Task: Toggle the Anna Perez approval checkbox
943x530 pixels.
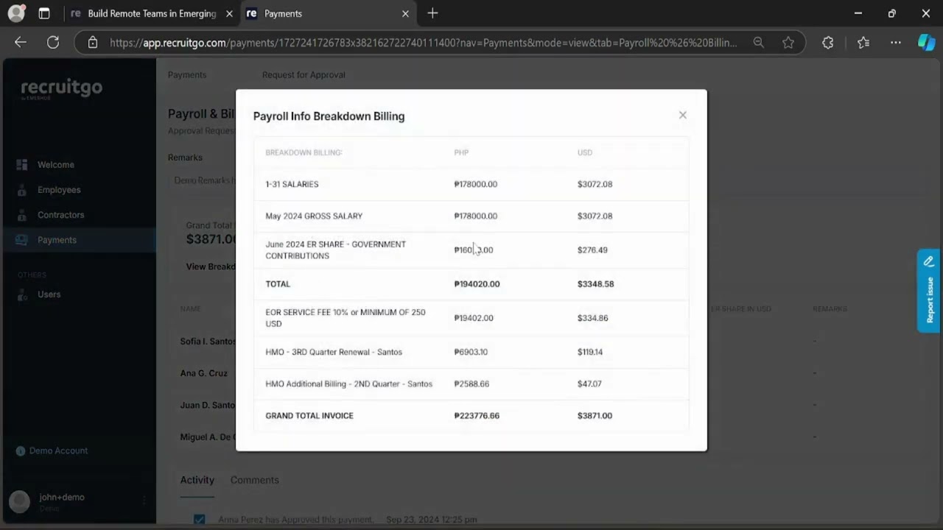Action: coord(199,520)
